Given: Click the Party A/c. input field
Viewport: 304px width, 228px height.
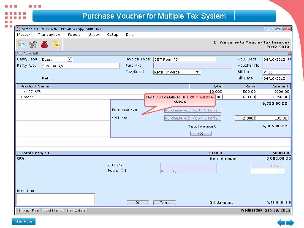Looking at the screenshot, I should [80, 66].
